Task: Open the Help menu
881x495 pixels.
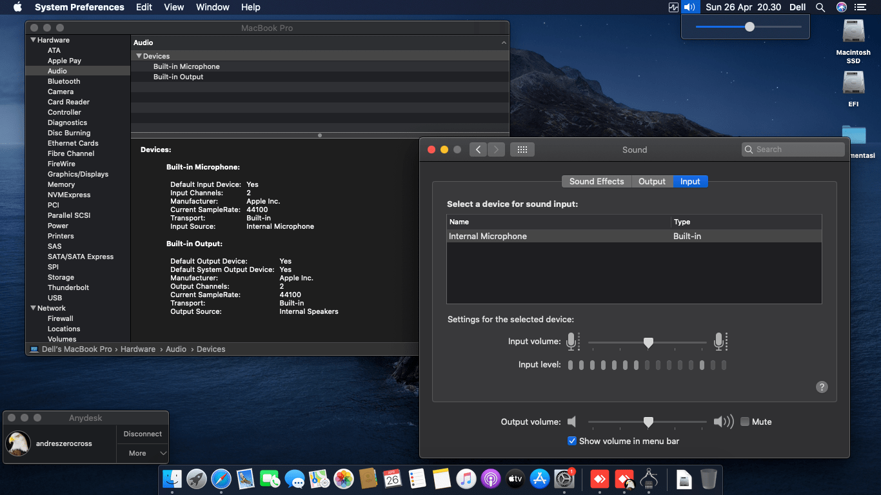Action: pos(251,7)
